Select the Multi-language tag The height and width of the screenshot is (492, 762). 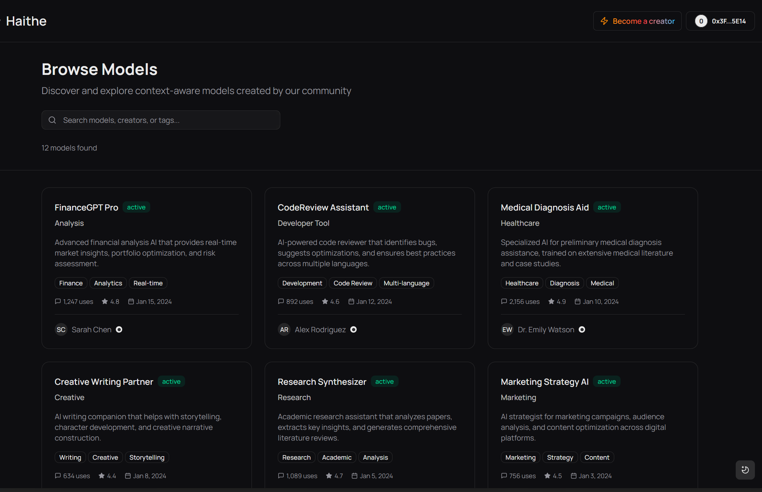[406, 283]
